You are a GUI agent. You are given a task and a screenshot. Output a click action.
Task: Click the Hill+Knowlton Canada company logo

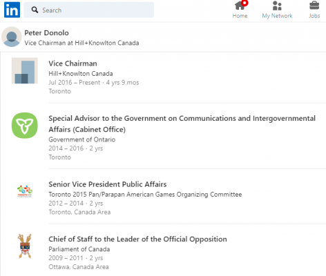tap(25, 70)
